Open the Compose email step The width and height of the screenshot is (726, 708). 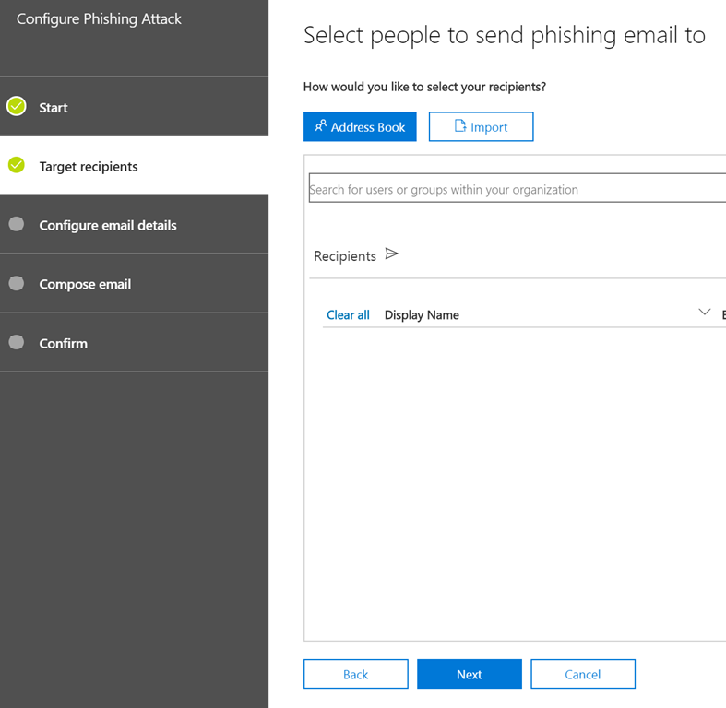(x=85, y=285)
